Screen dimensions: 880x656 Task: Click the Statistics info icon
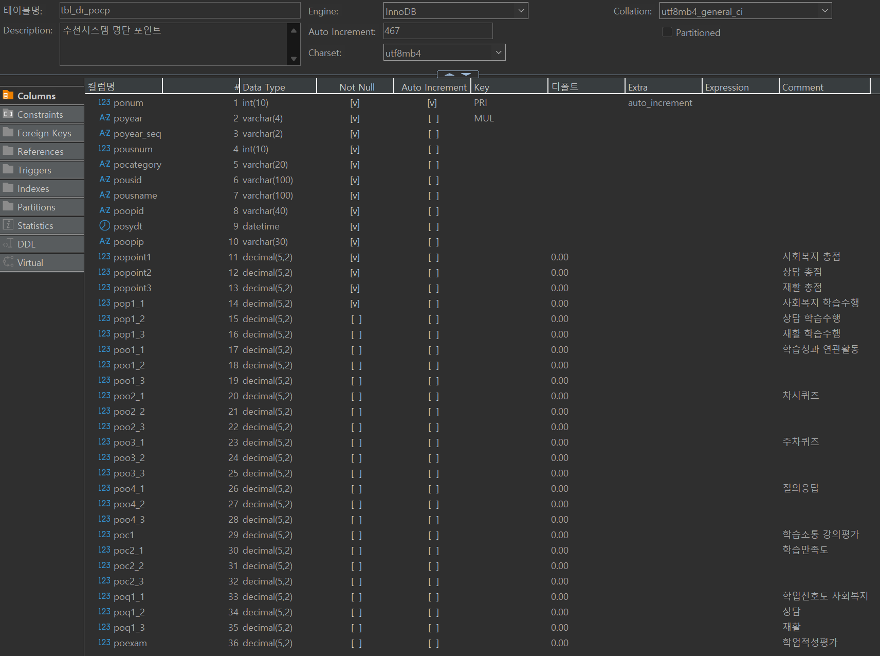pyautogui.click(x=8, y=225)
